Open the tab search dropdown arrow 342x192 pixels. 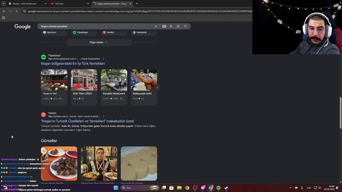[x=3, y=4]
